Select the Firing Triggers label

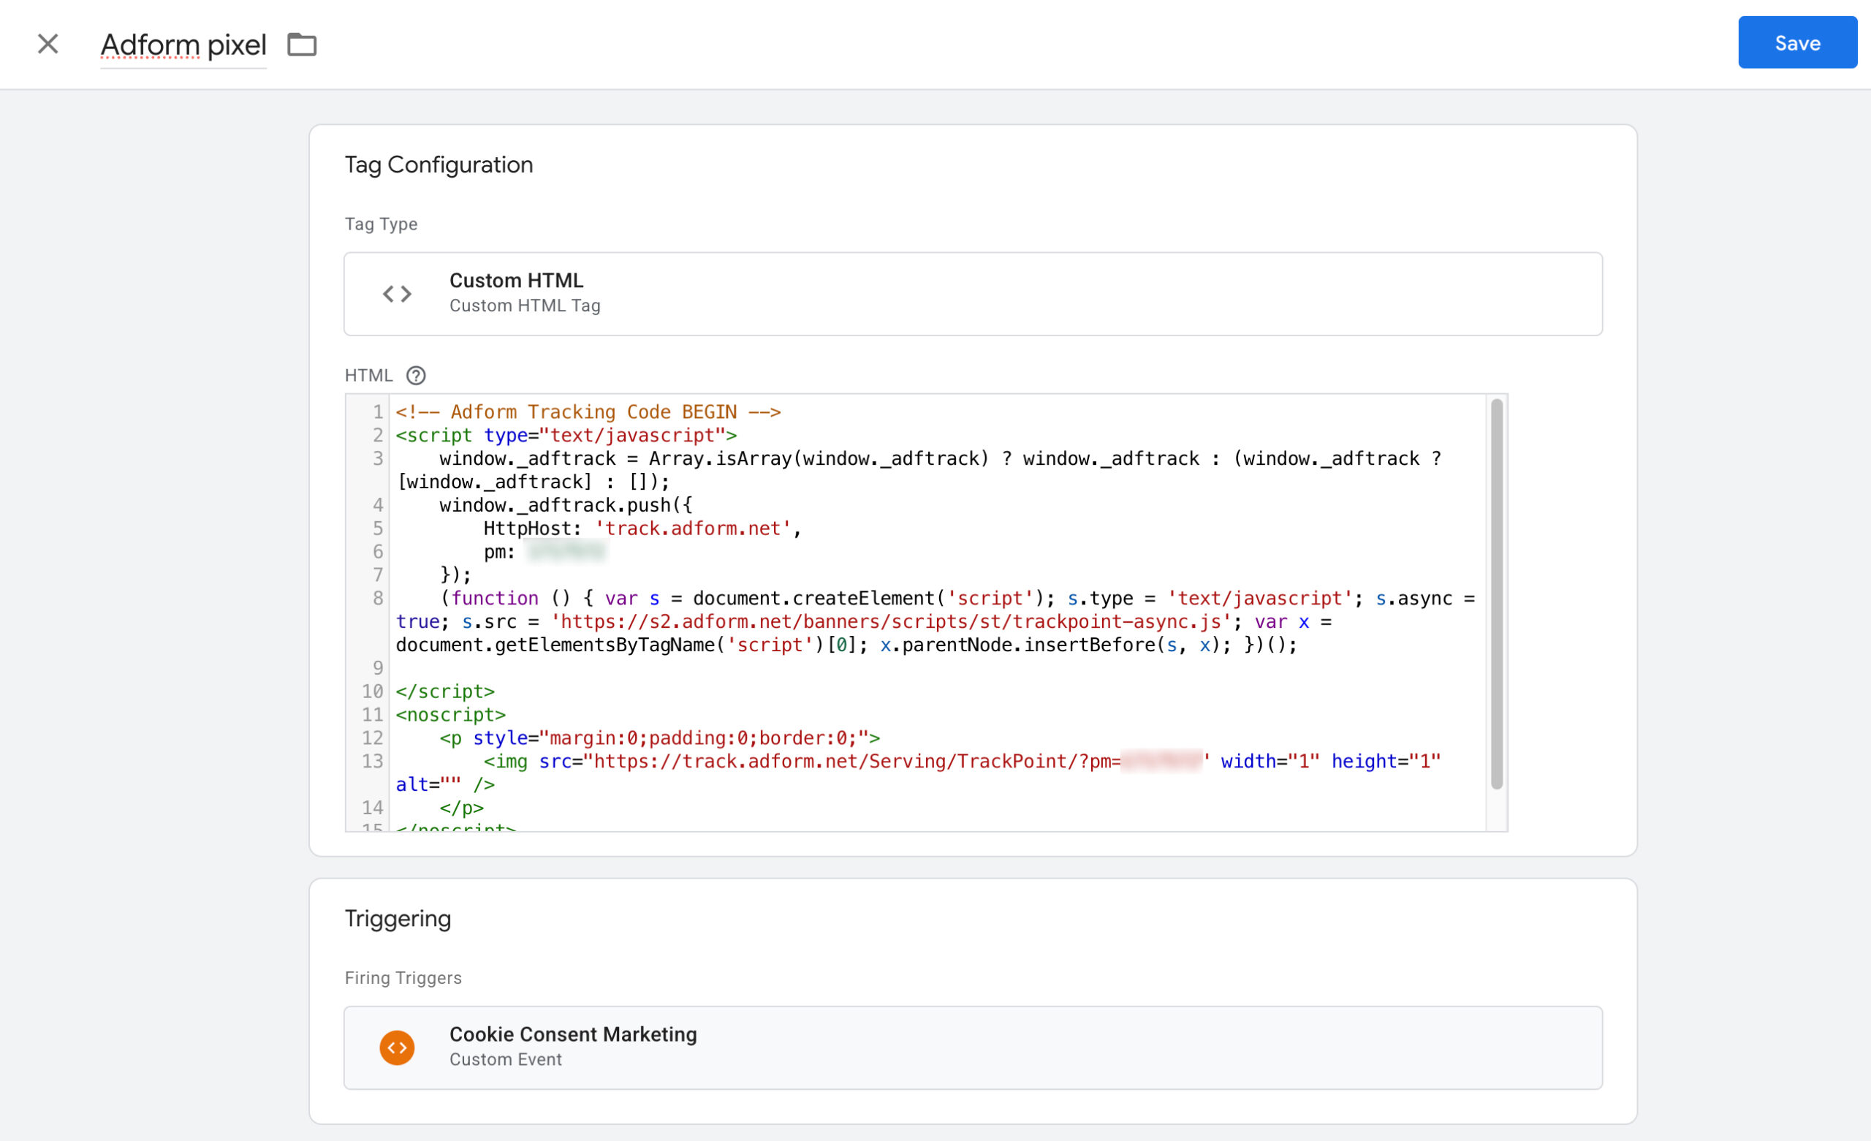click(403, 978)
